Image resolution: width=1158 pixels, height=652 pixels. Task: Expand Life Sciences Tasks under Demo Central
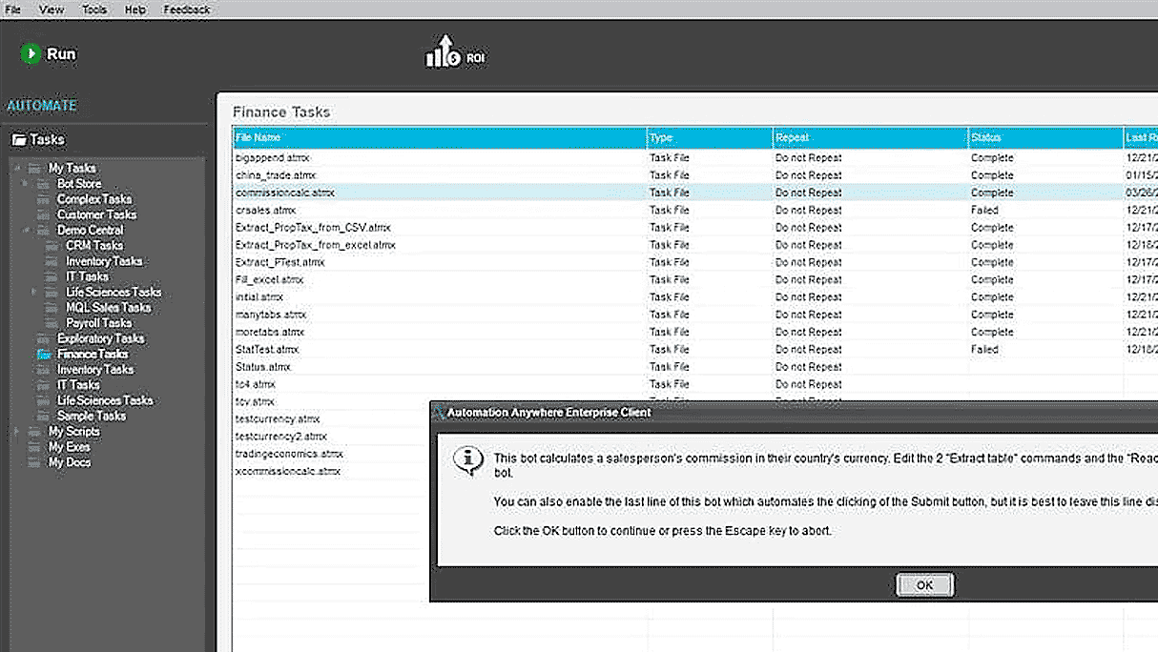tap(35, 293)
